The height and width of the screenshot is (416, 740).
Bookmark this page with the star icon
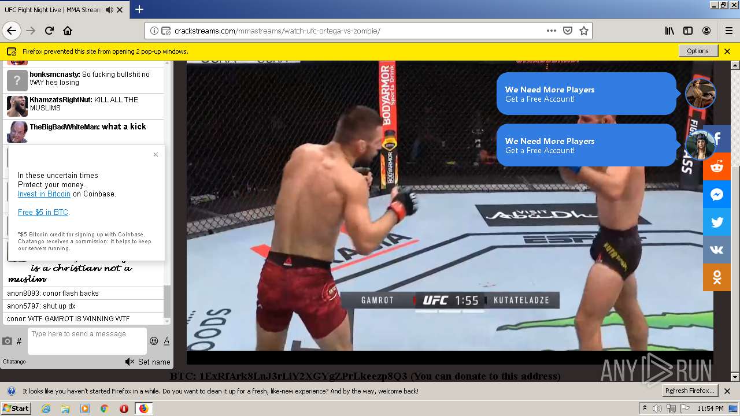pyautogui.click(x=584, y=31)
